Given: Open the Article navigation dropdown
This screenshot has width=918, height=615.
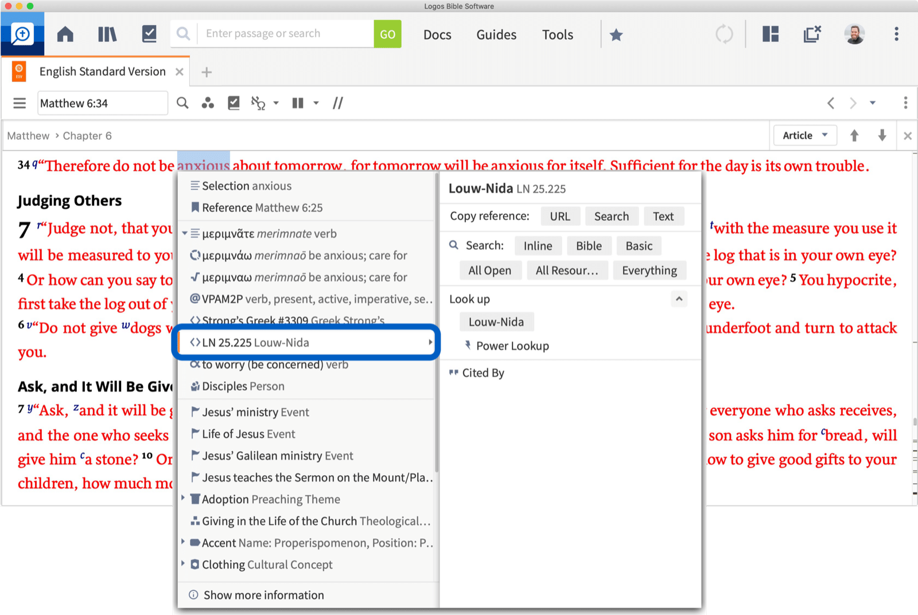Looking at the screenshot, I should 805,136.
